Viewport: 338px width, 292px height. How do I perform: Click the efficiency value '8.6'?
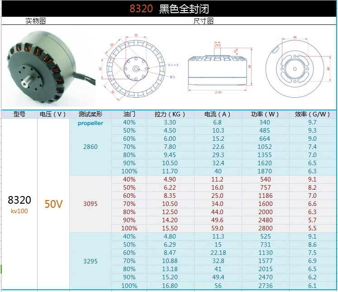(312, 244)
